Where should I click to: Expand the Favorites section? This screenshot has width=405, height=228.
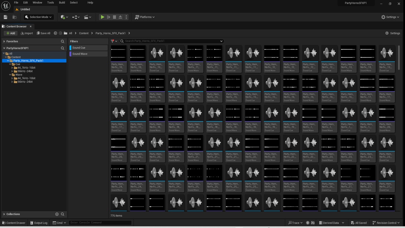[4, 41]
